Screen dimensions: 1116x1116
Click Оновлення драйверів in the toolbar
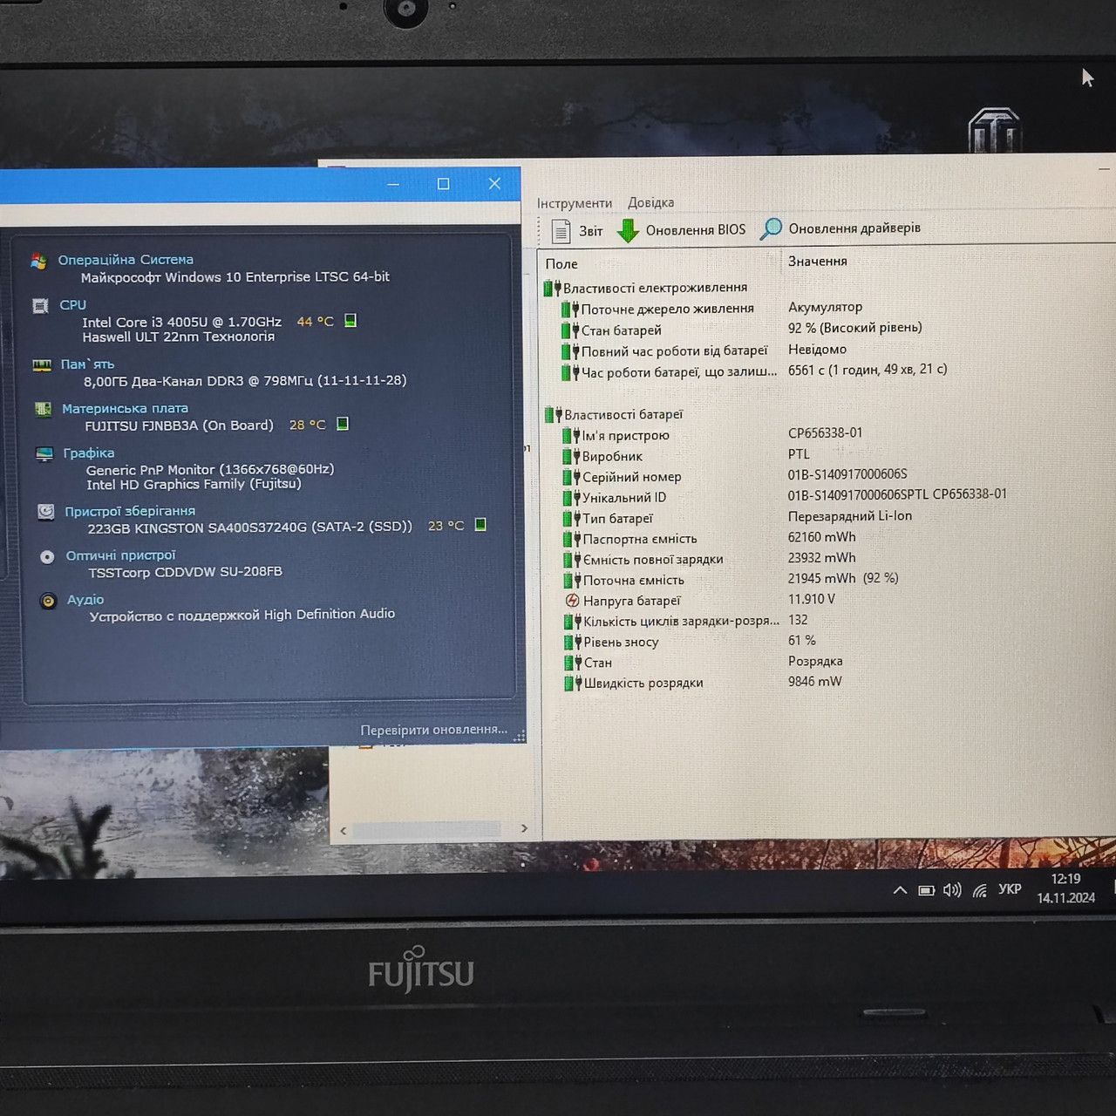click(x=840, y=228)
